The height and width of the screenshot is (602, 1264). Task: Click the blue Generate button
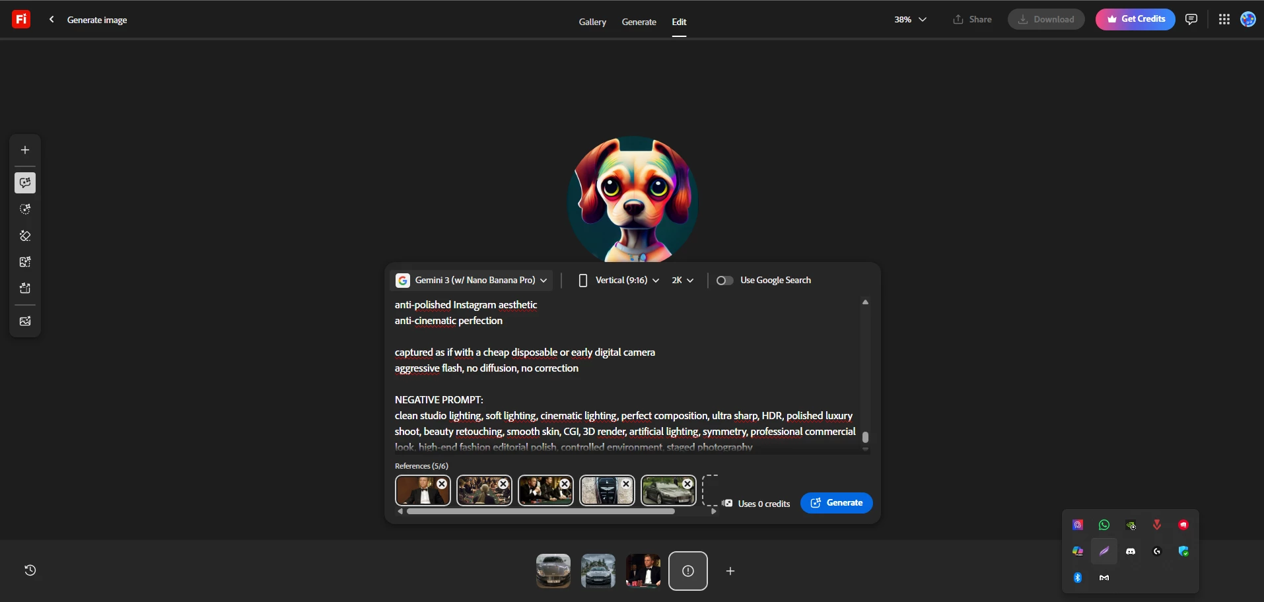[x=836, y=503]
